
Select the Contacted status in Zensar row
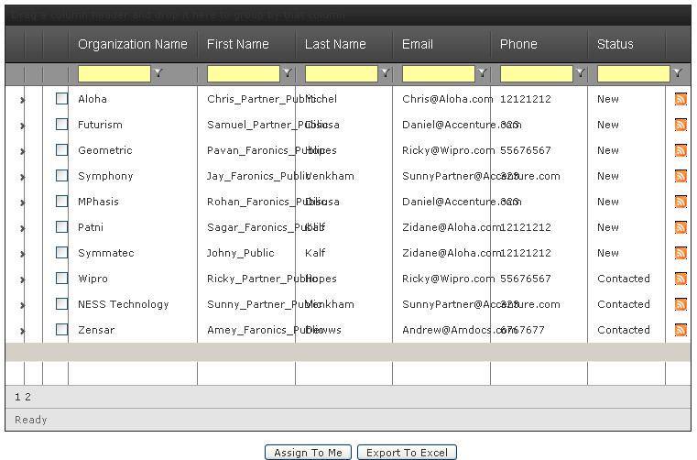point(624,330)
